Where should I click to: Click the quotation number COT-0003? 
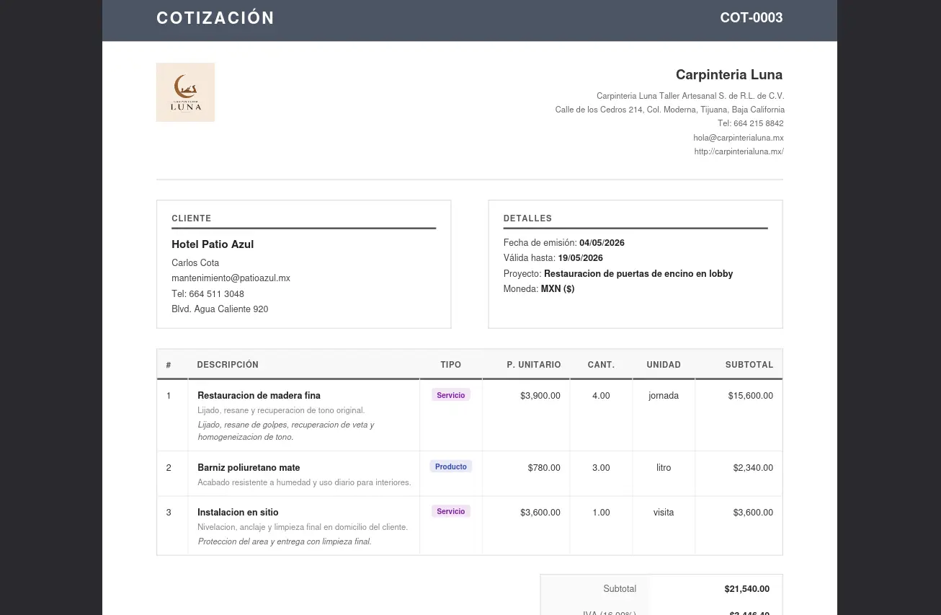pos(752,18)
